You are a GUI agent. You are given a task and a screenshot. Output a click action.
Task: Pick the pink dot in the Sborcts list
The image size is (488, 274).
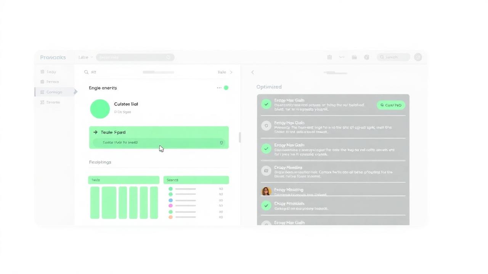170,205
